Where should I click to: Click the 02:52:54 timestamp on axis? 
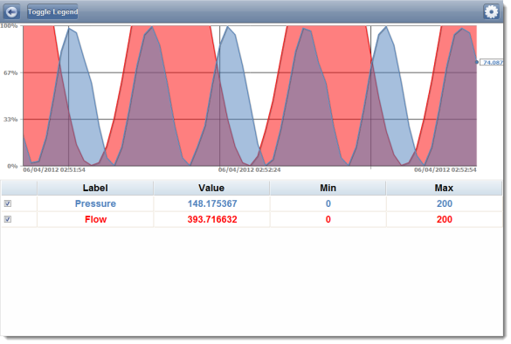pos(445,170)
